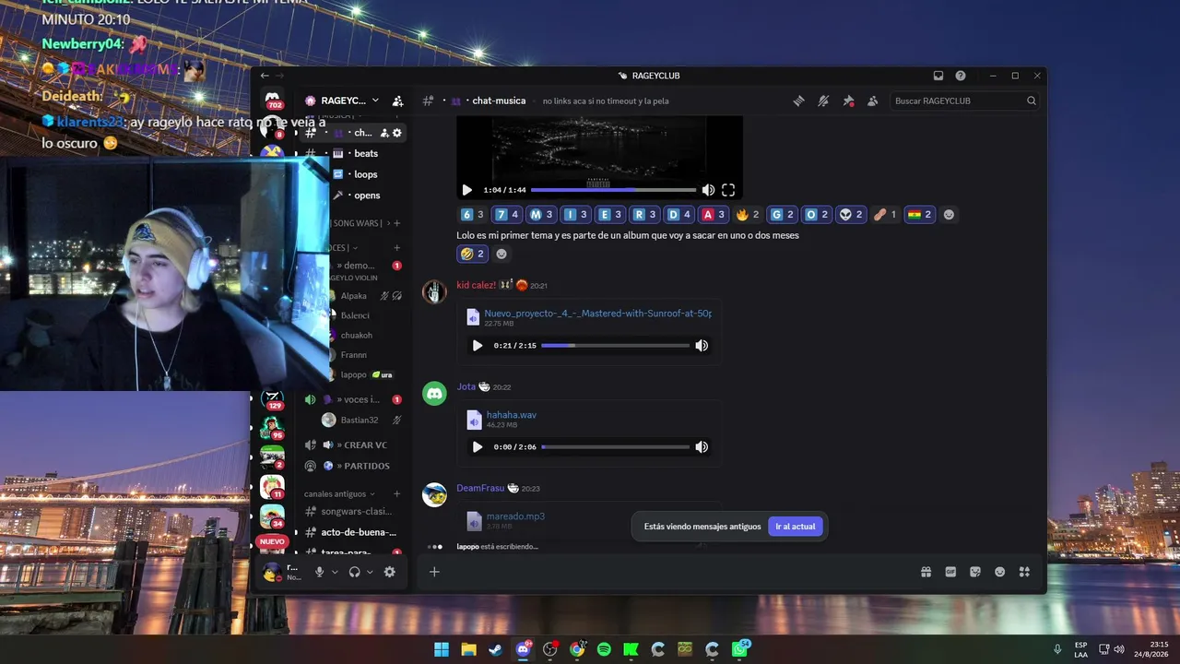
Task: Open Discord help icon
Action: (x=961, y=76)
